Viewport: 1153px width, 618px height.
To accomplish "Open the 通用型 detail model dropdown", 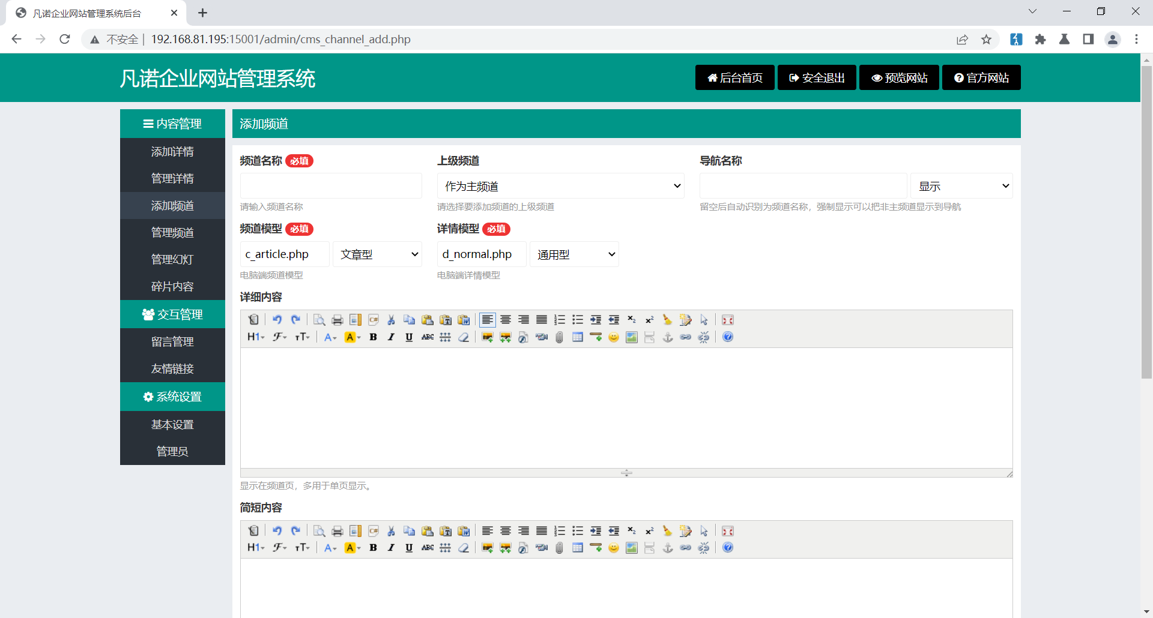I will (x=574, y=254).
